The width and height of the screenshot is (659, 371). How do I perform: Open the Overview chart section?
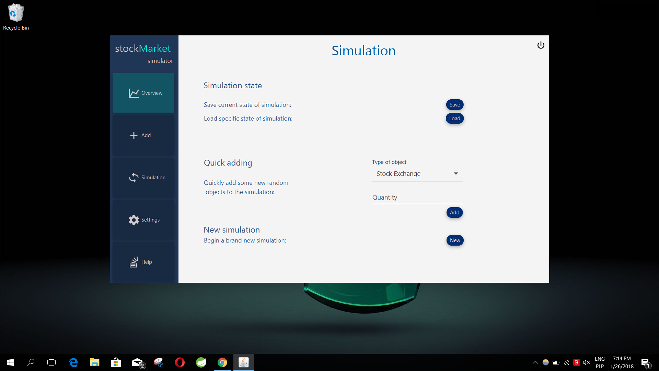click(x=143, y=93)
